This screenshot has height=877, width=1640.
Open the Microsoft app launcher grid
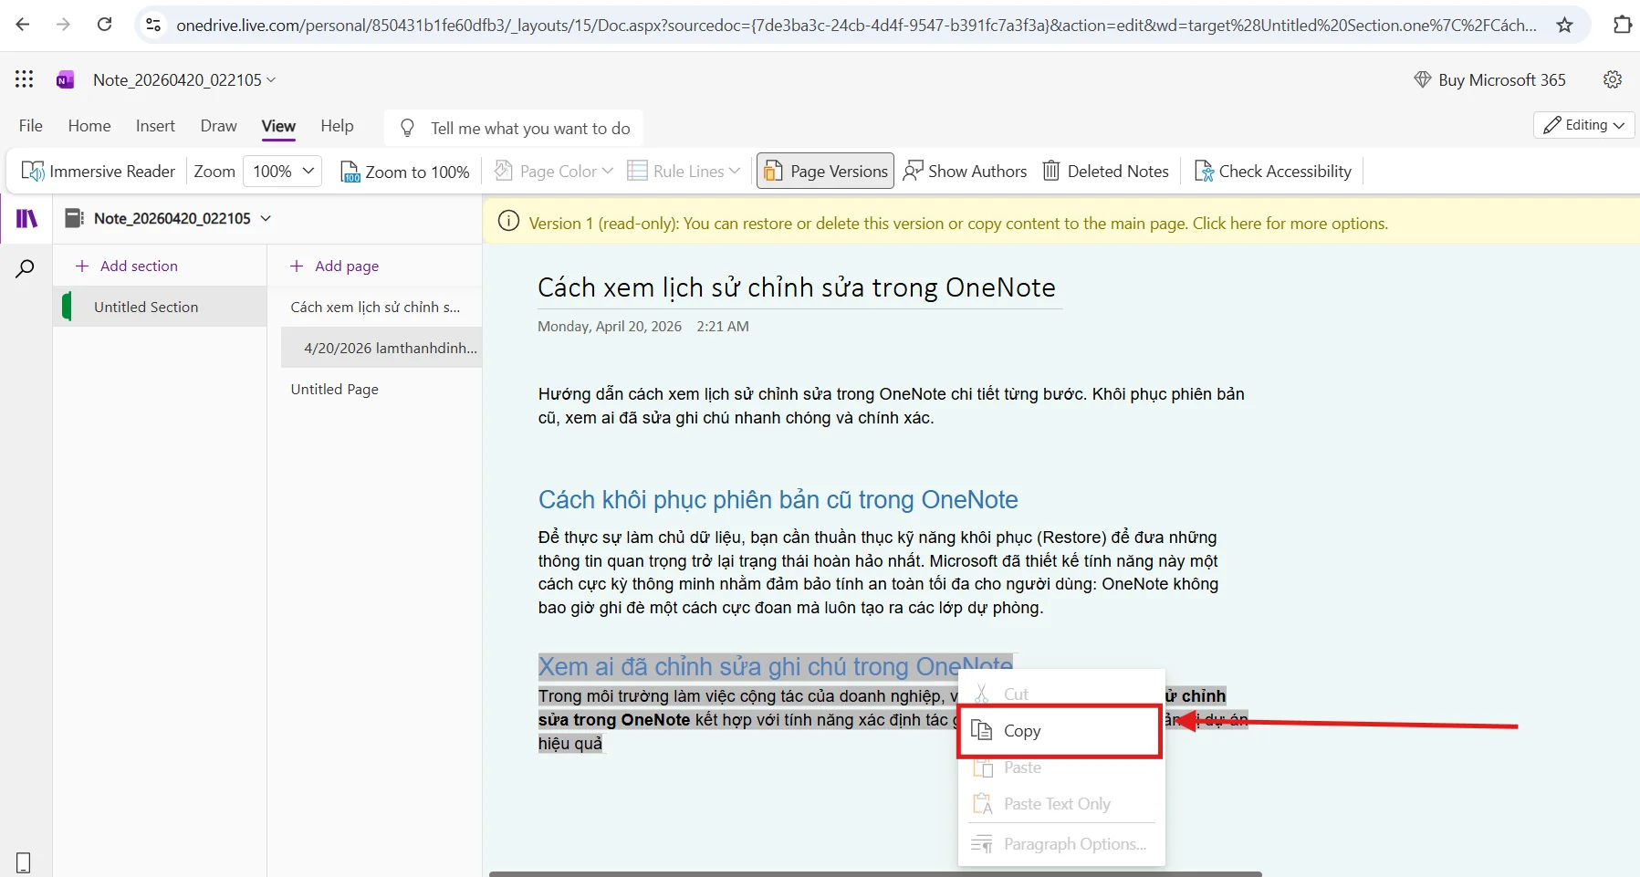[x=25, y=79]
